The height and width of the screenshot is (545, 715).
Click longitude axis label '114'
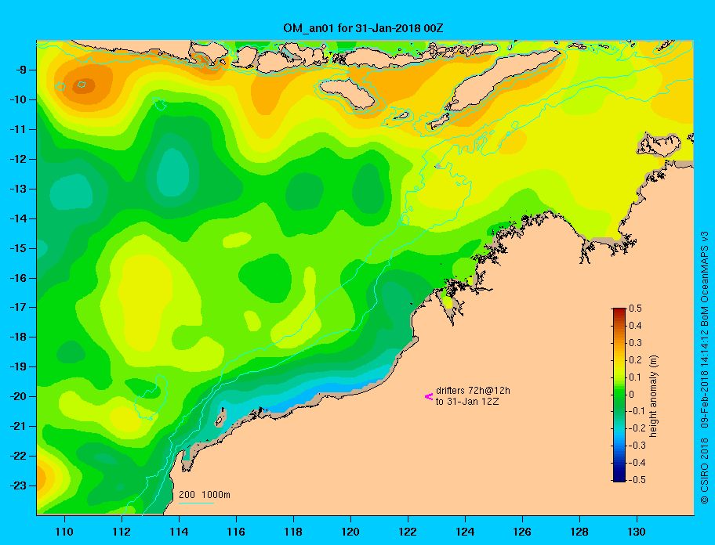point(179,532)
